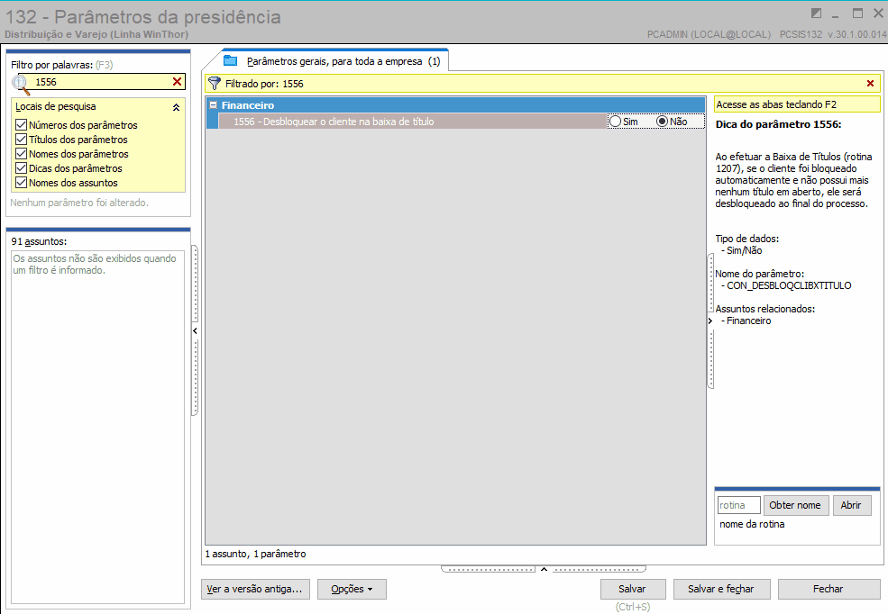888x614 pixels.
Task: Expand bottom panel using the up arrow splitter
Action: (x=543, y=569)
